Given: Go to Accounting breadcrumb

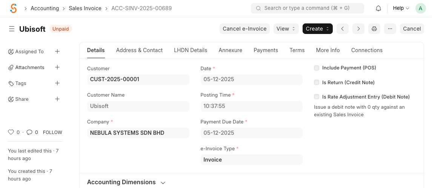Looking at the screenshot, I should point(45,8).
